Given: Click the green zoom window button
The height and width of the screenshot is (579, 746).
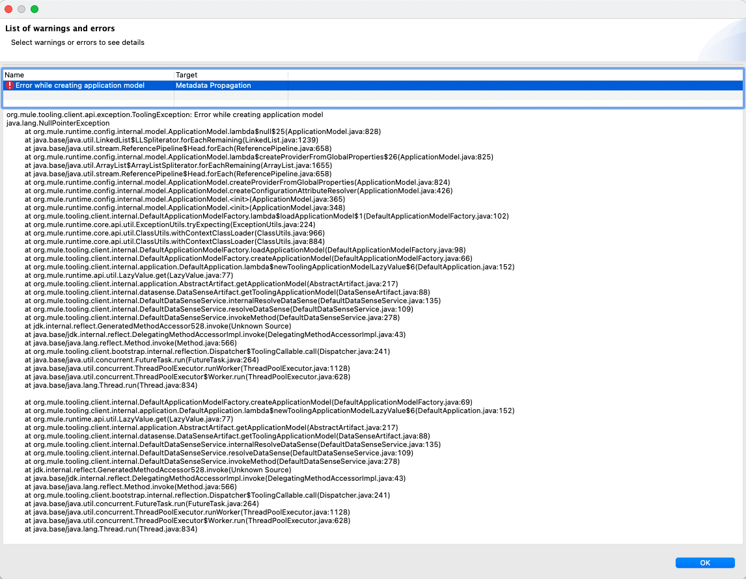Looking at the screenshot, I should (35, 9).
